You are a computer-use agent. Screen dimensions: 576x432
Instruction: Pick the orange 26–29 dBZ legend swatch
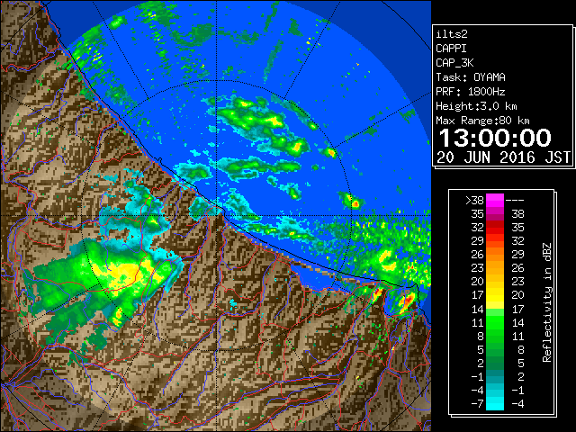(x=495, y=254)
